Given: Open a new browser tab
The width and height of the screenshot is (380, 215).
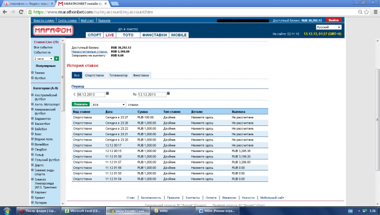Looking at the screenshot, I should pyautogui.click(x=115, y=4).
